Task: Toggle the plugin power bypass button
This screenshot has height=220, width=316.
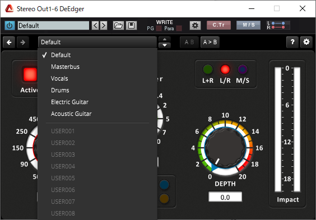Action: click(10, 26)
